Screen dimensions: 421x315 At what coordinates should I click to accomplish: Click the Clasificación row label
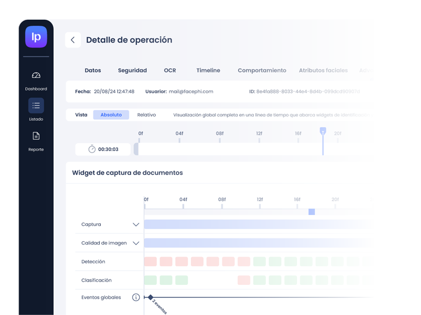(96, 280)
